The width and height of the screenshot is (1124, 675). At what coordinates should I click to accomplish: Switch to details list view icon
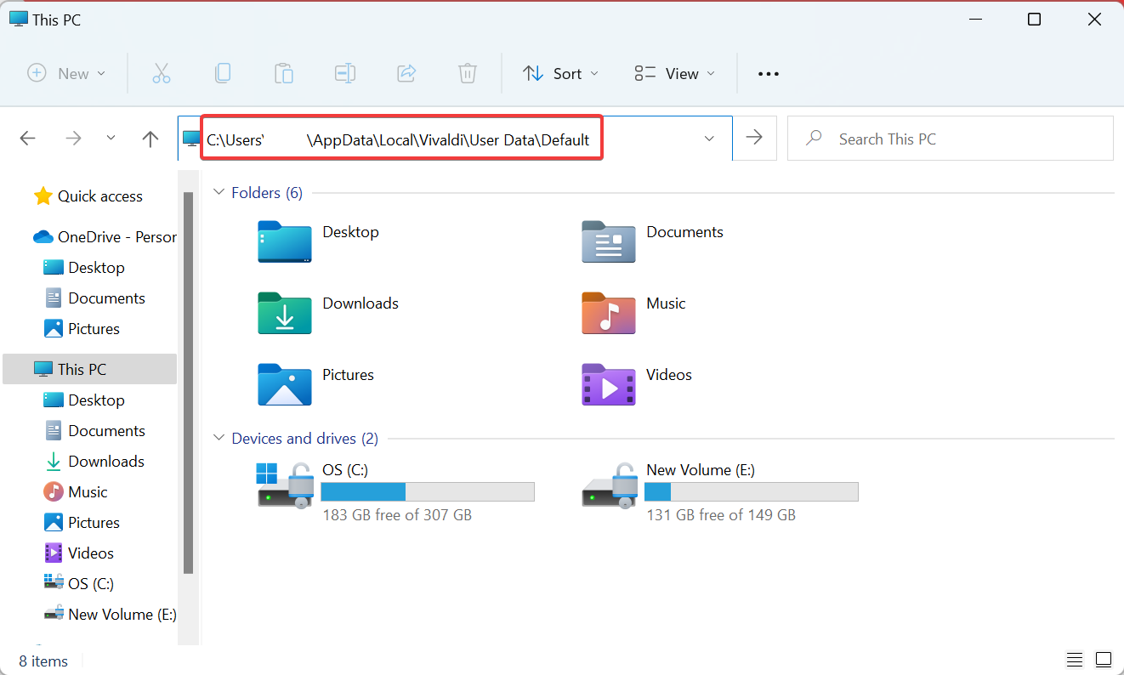pos(1075,660)
